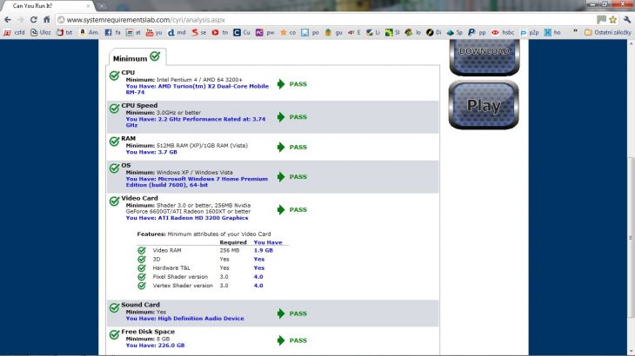Click the 'You Have' column header
This screenshot has width=635, height=356.
[268, 242]
